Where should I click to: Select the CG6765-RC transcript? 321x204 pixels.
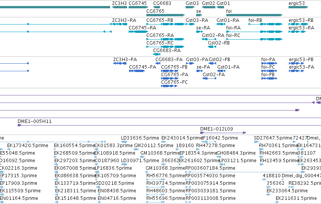(x=165, y=47)
